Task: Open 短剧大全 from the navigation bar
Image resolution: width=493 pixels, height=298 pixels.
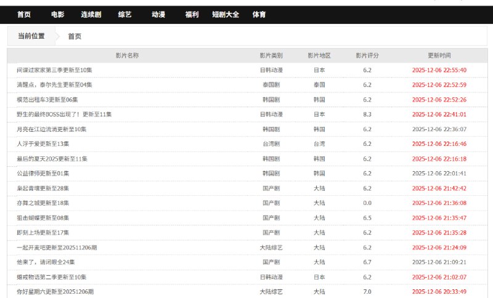Action: (225, 15)
